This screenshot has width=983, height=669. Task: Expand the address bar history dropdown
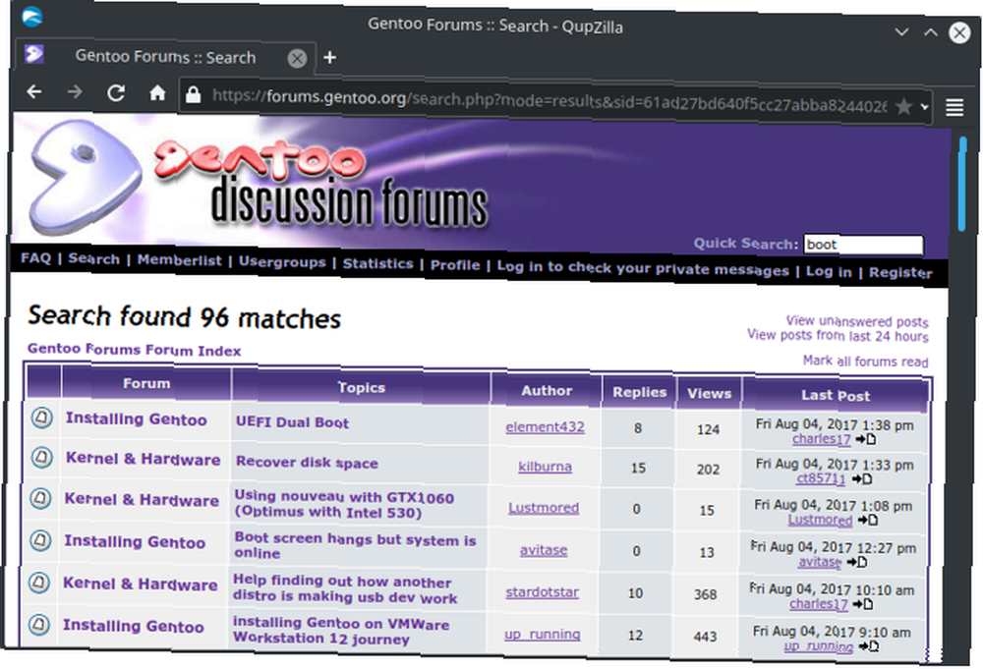tap(925, 107)
